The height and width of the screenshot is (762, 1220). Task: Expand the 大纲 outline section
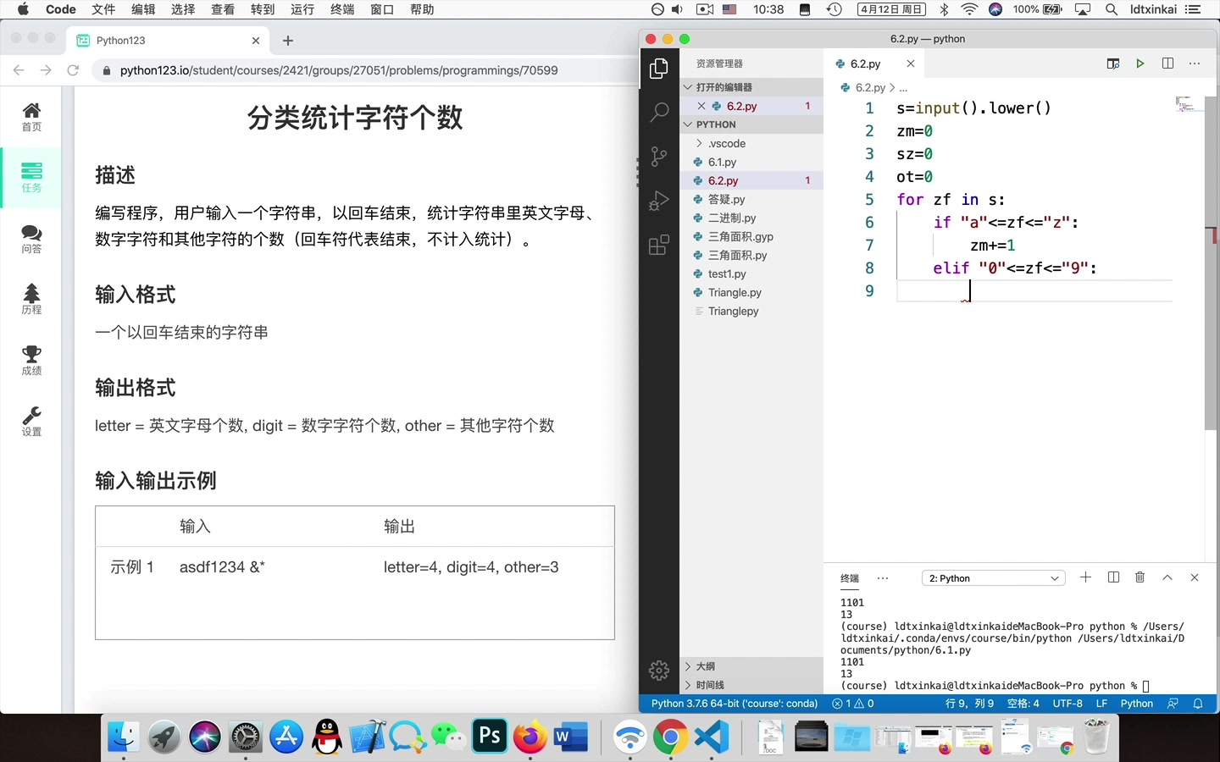(x=751, y=666)
